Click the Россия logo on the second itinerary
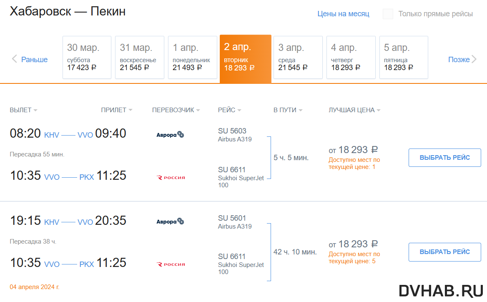Screen dimensions: 487x302 [171, 264]
